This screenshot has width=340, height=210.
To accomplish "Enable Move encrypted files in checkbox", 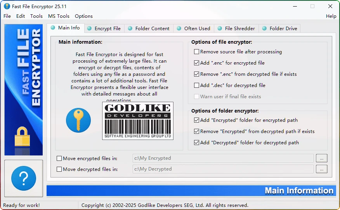I will click(59, 158).
